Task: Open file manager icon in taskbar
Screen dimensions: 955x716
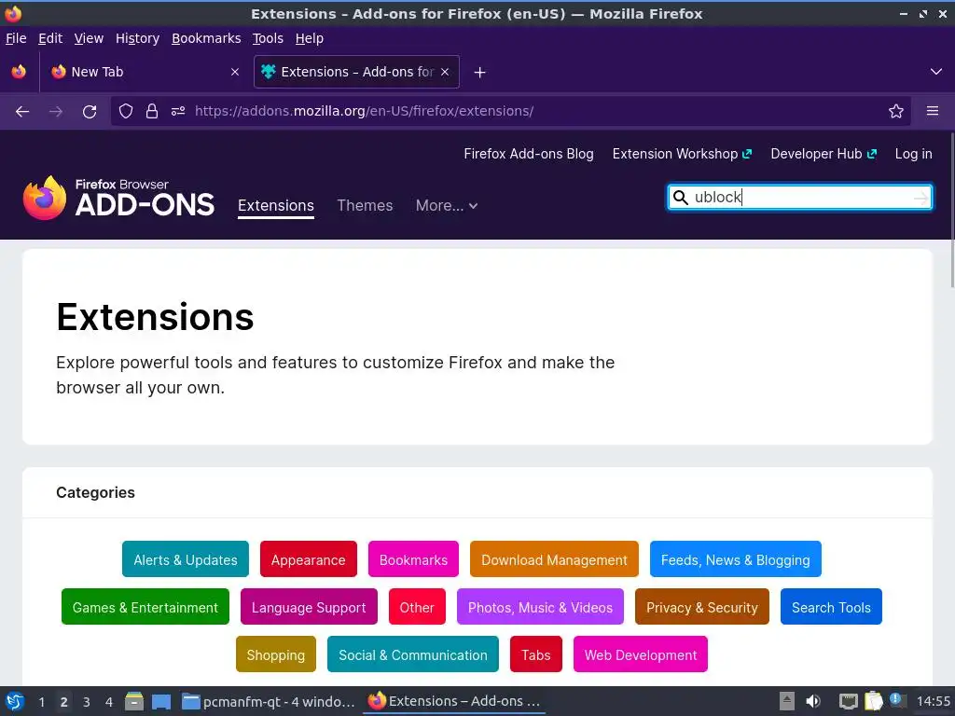Action: tap(134, 701)
